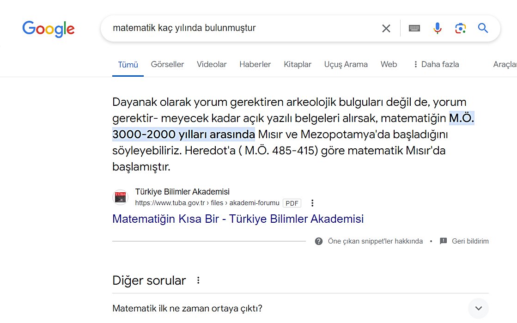The image size is (517, 323).
Task: Open "Öne çıkan snippet'ler hakkında" link
Action: [x=375, y=241]
